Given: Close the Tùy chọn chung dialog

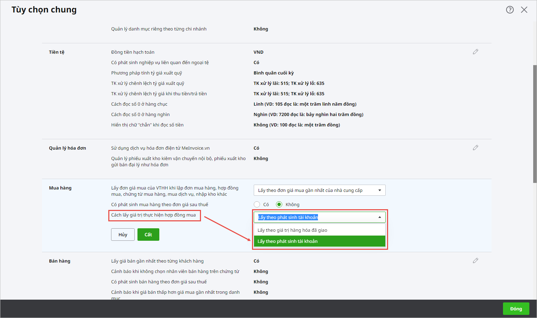Looking at the screenshot, I should point(524,10).
